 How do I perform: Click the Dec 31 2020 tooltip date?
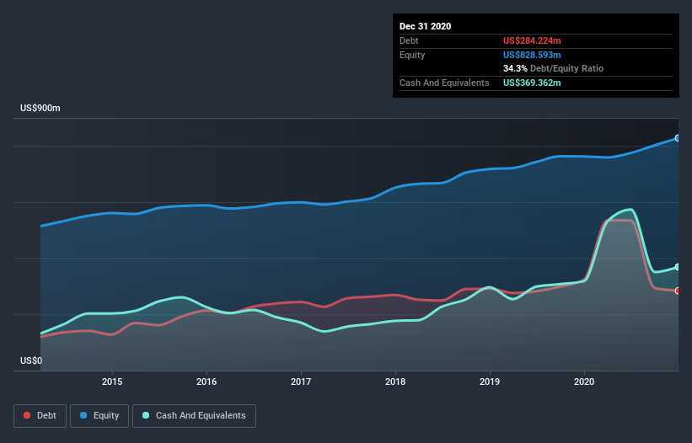tap(425, 26)
